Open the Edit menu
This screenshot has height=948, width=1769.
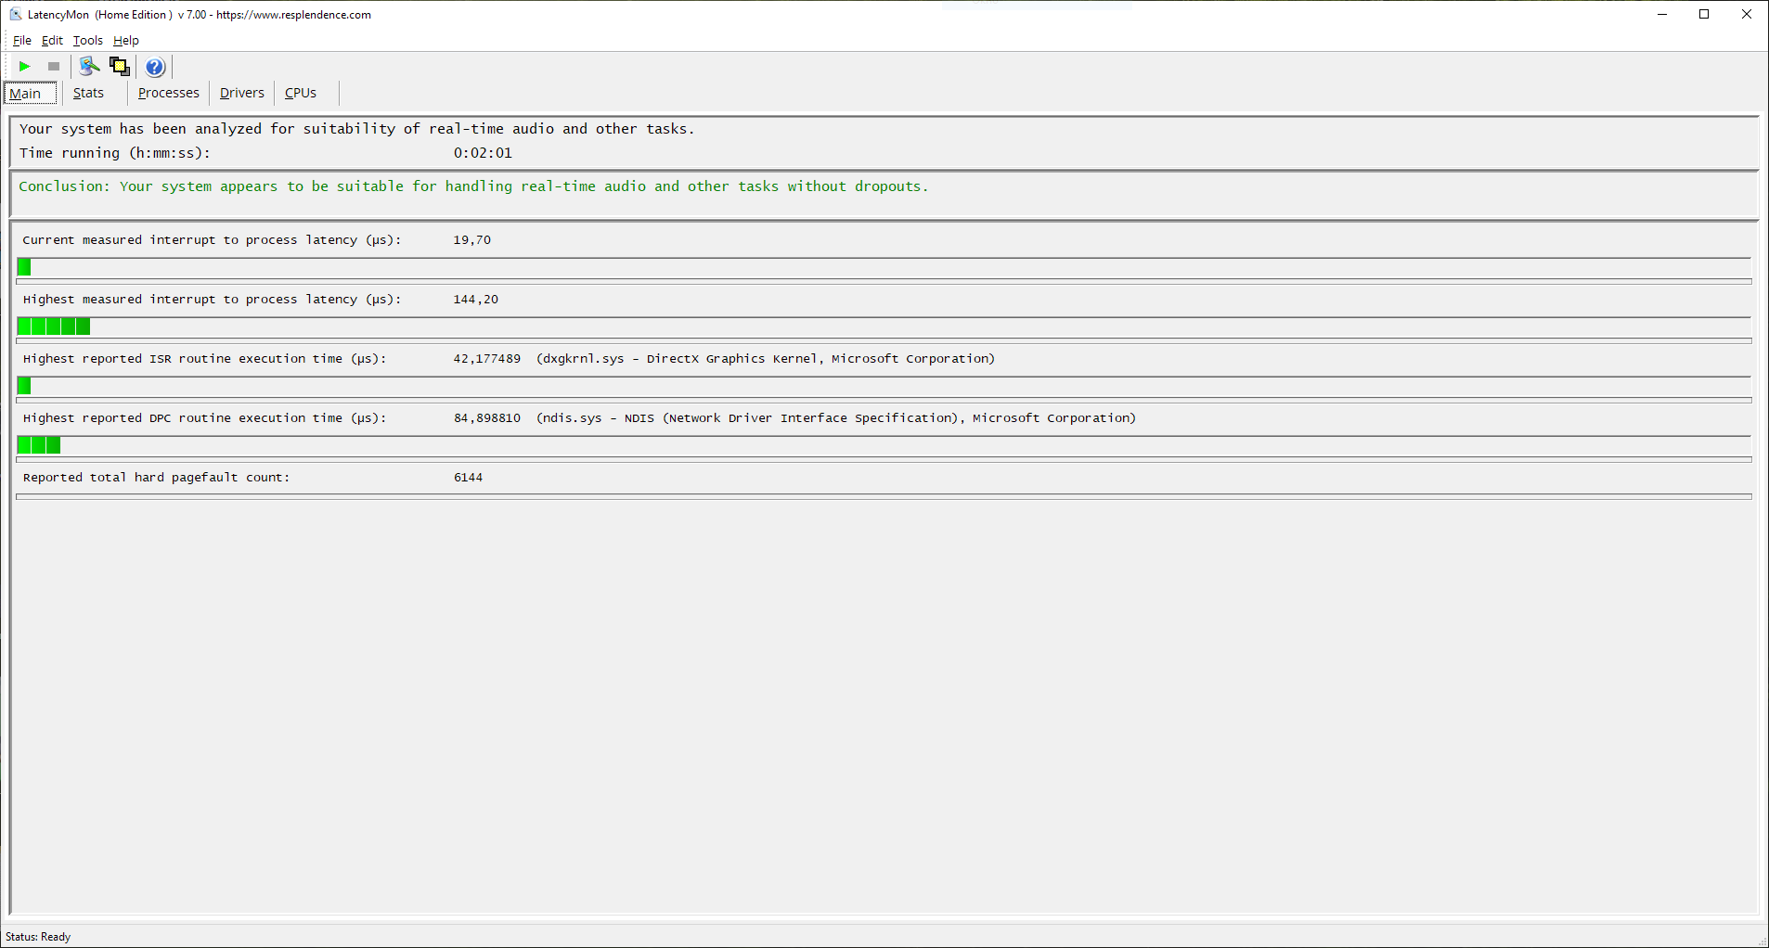click(x=52, y=41)
